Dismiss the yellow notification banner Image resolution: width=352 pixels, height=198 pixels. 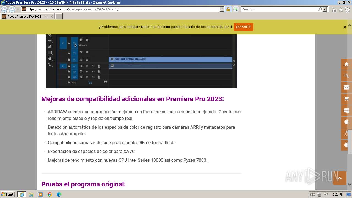(x=345, y=27)
